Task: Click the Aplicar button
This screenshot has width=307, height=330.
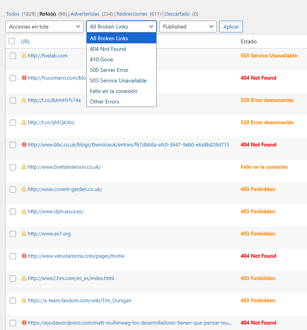Action: pos(231,27)
